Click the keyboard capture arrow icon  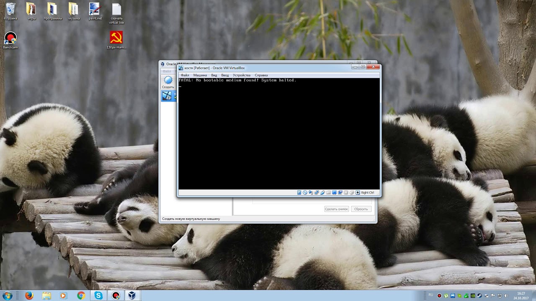(358, 192)
